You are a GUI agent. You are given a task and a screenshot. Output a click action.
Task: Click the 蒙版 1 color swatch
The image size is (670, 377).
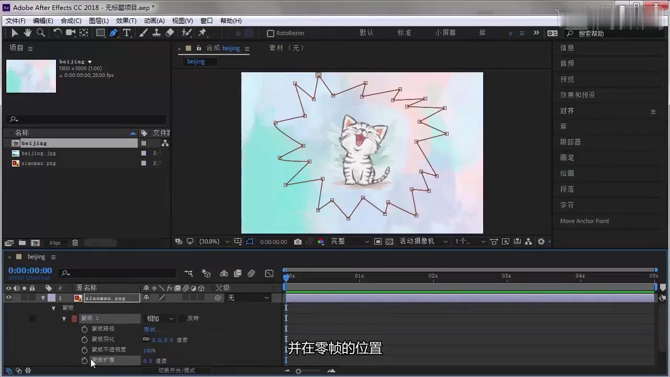pyautogui.click(x=73, y=318)
